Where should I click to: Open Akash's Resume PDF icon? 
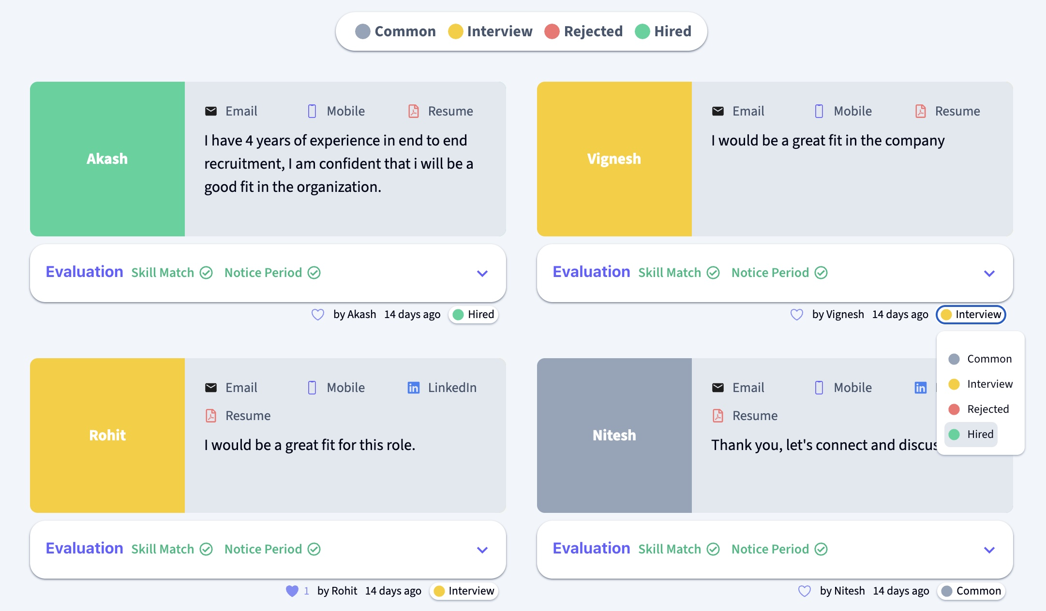(x=414, y=111)
